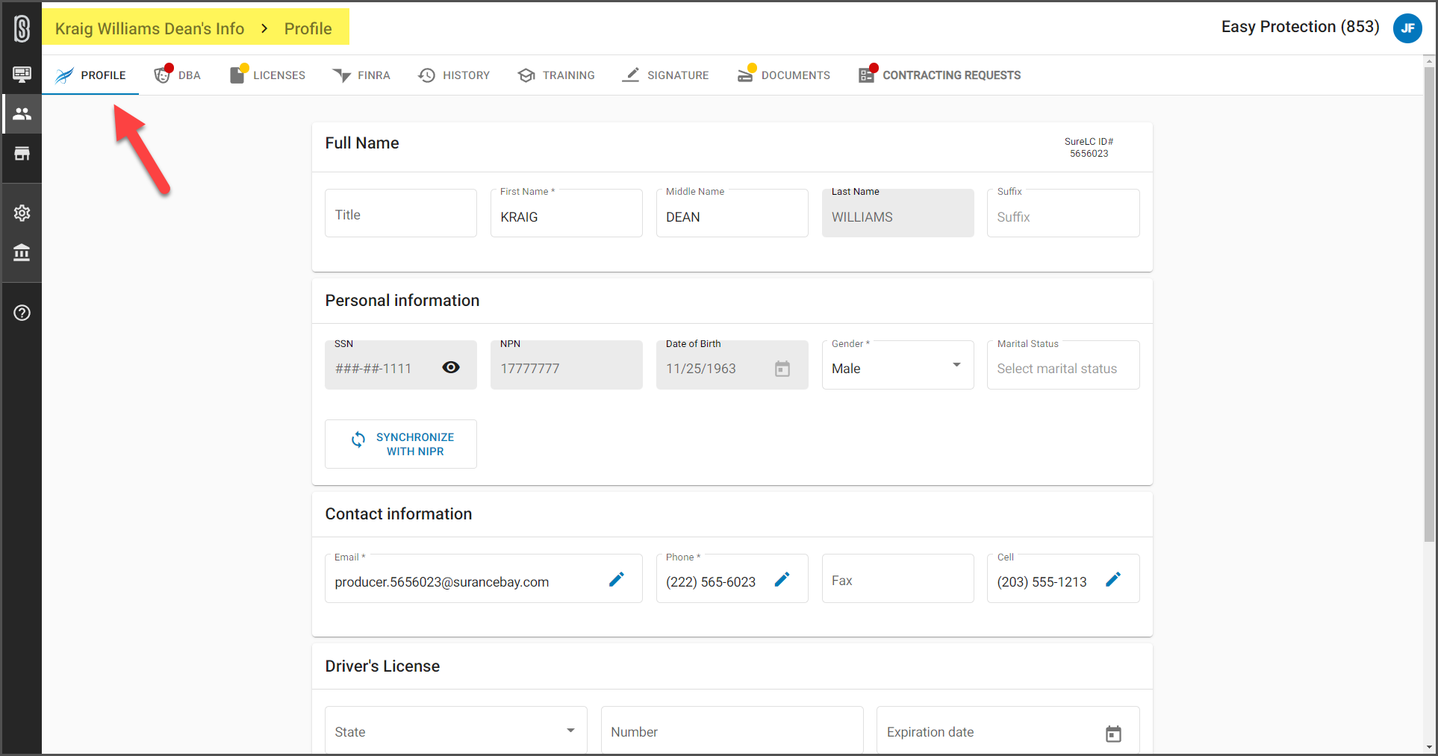Screen dimensions: 1438x756
Task: Reveal the SSN with the eye icon
Action: pyautogui.click(x=450, y=367)
